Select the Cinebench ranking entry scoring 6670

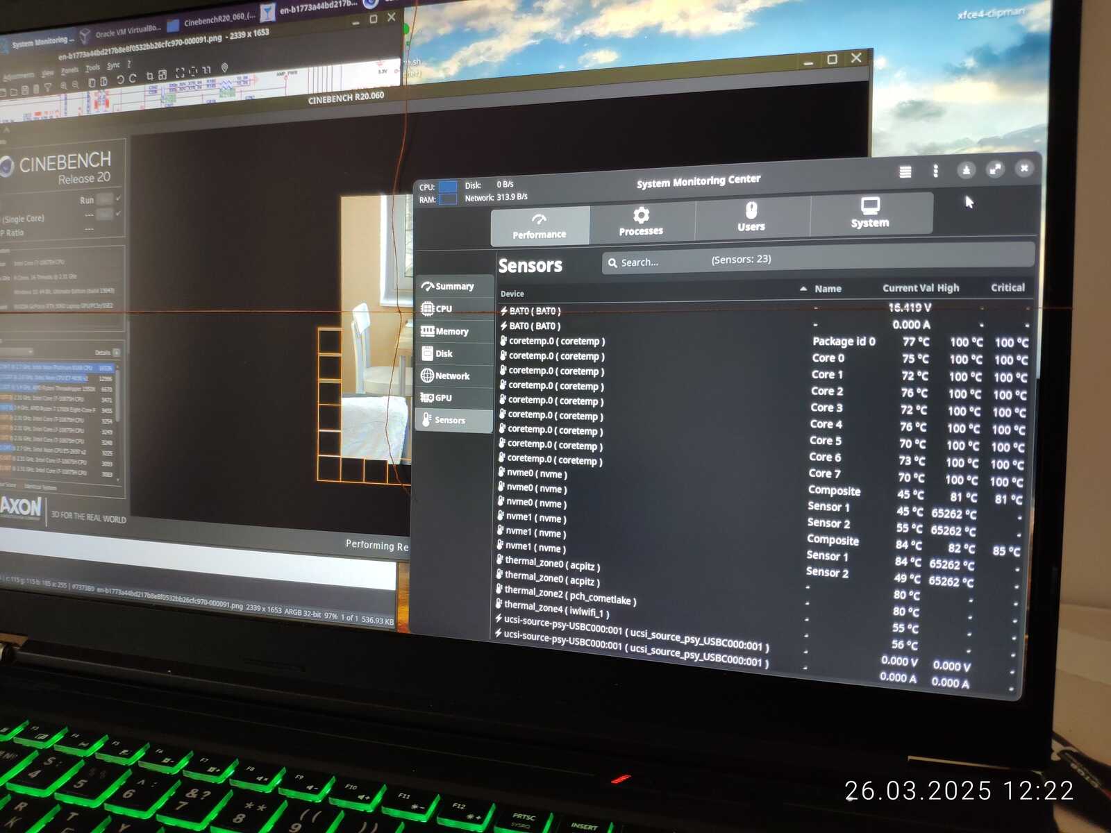point(57,389)
